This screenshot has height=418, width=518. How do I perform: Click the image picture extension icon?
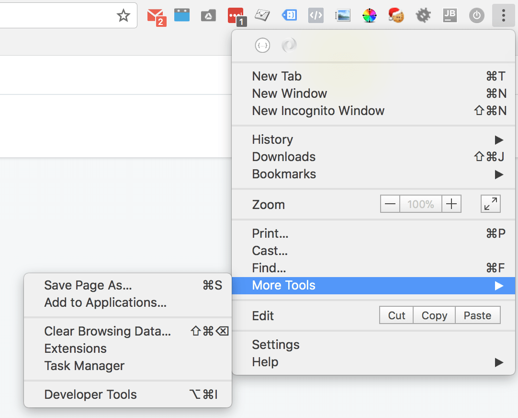pos(343,15)
